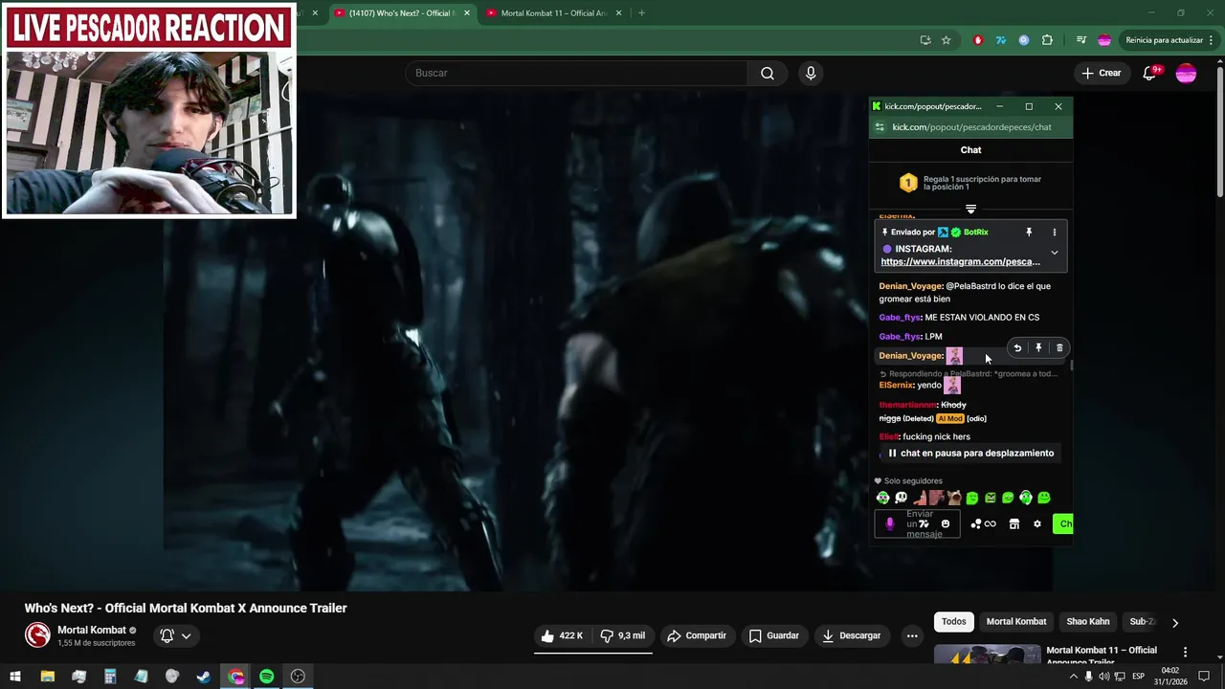
Task: Close the Mortal Kombat 11 tab
Action: point(618,13)
